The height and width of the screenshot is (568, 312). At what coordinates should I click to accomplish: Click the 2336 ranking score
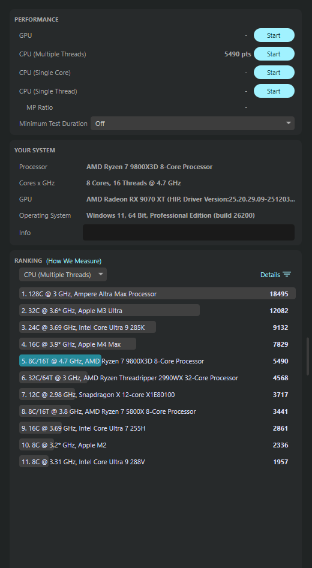280,445
